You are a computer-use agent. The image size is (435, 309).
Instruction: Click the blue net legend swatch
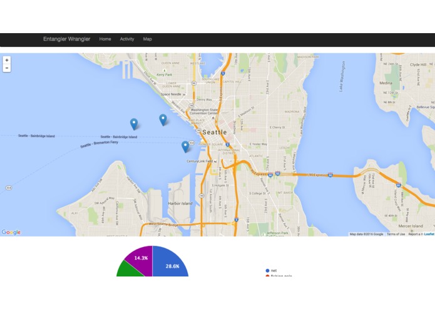(267, 270)
